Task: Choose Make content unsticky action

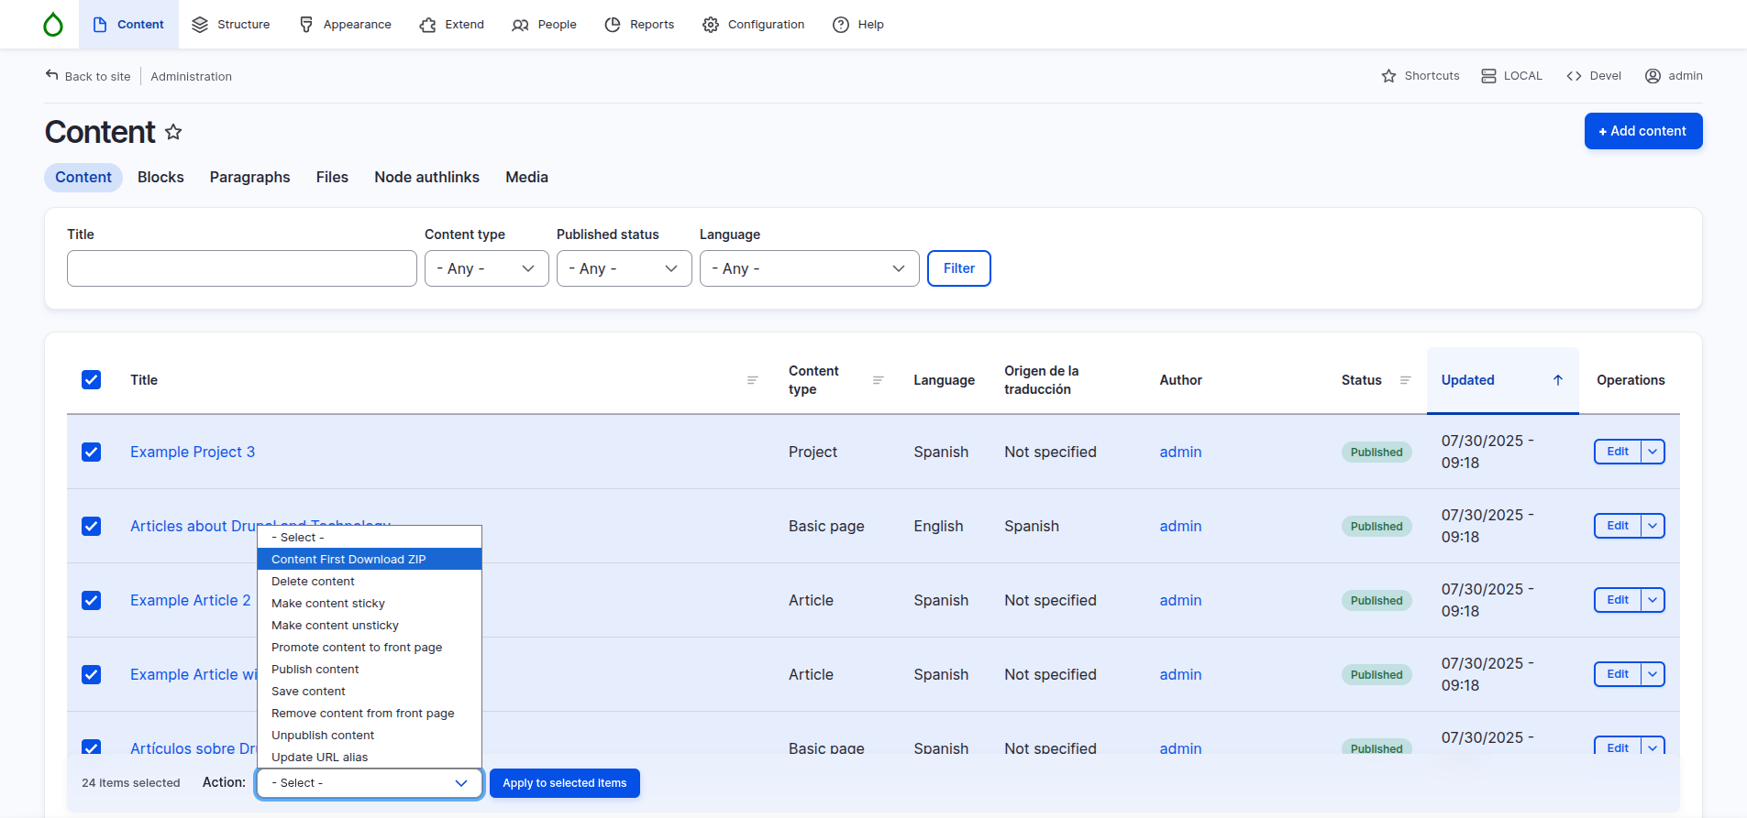Action: pos(370,625)
